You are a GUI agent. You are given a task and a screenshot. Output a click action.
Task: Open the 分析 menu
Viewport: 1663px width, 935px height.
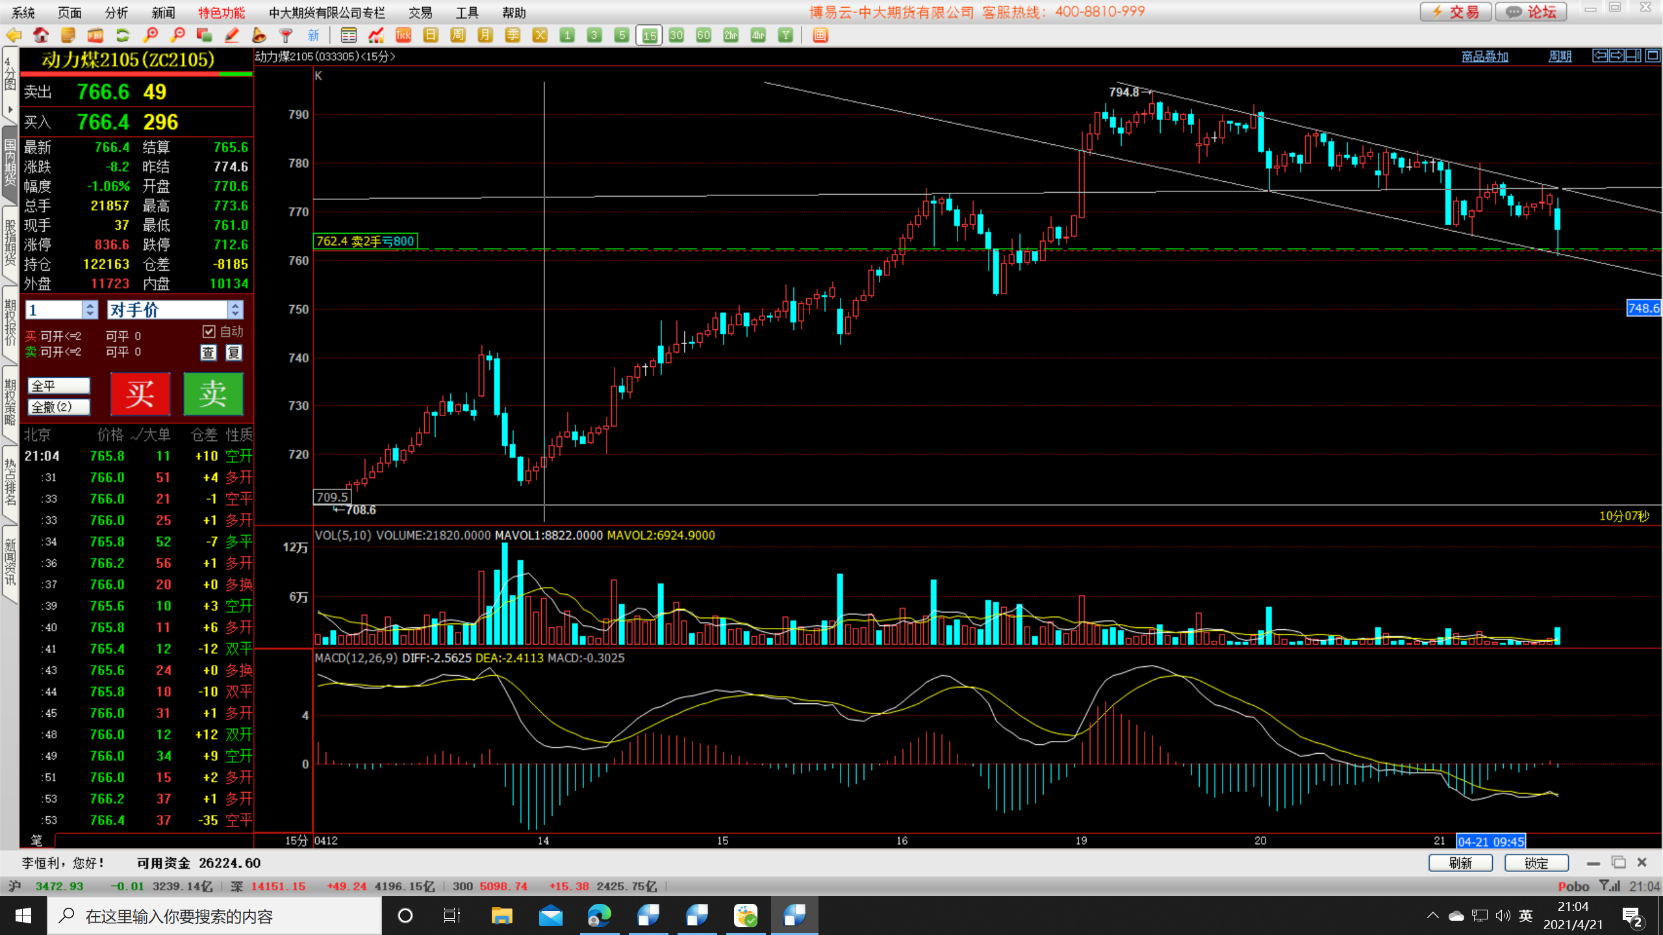click(x=116, y=12)
